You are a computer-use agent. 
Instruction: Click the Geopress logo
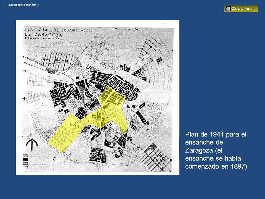pyautogui.click(x=241, y=9)
